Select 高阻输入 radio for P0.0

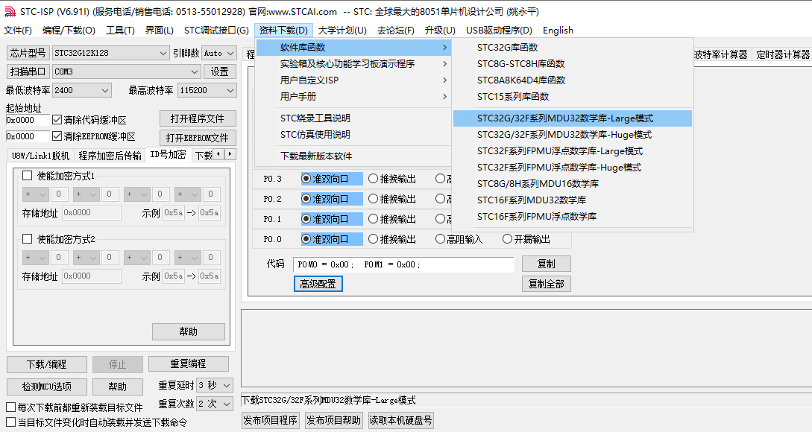tap(440, 239)
